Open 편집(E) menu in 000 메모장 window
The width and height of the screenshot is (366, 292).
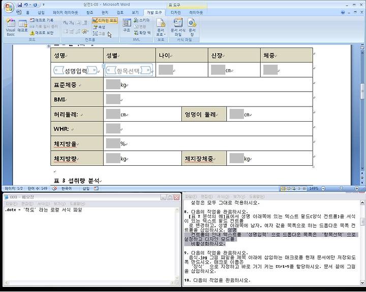pyautogui.click(x=27, y=204)
